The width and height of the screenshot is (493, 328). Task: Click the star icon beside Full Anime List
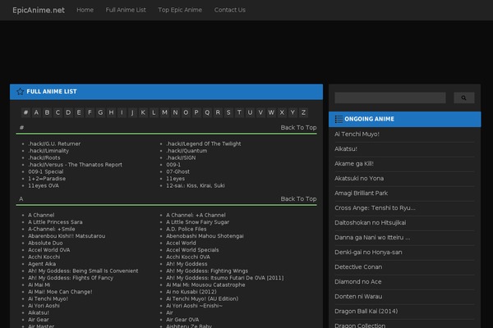(x=20, y=91)
